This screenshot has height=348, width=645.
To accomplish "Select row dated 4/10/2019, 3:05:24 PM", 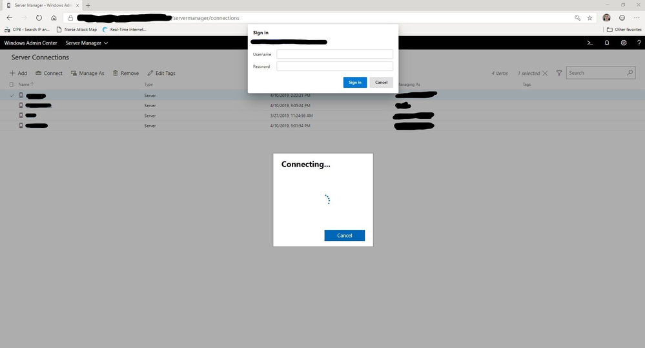I will tap(323, 105).
